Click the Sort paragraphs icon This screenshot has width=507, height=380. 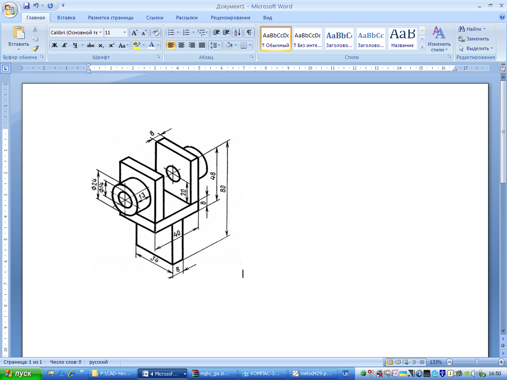(237, 33)
